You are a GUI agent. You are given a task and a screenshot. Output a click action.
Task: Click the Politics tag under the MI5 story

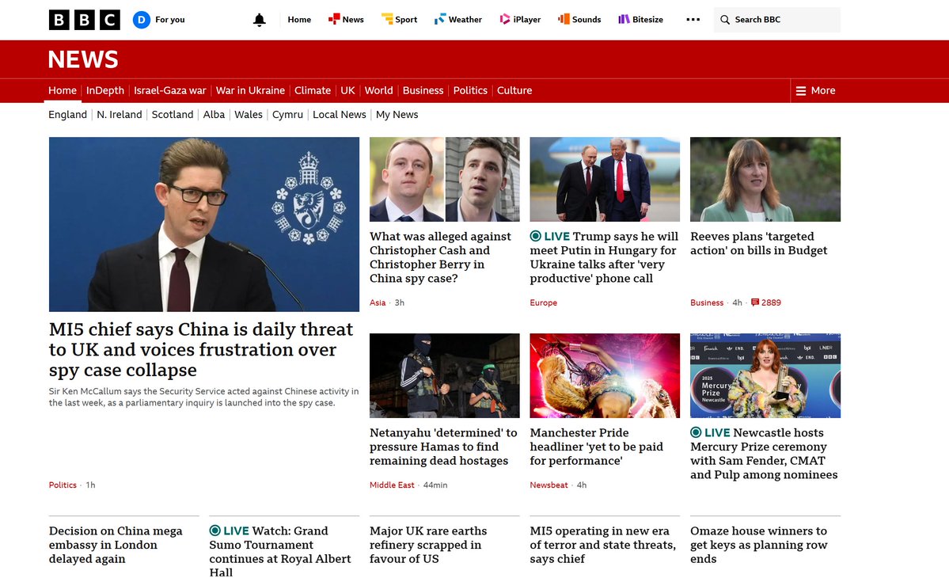63,485
